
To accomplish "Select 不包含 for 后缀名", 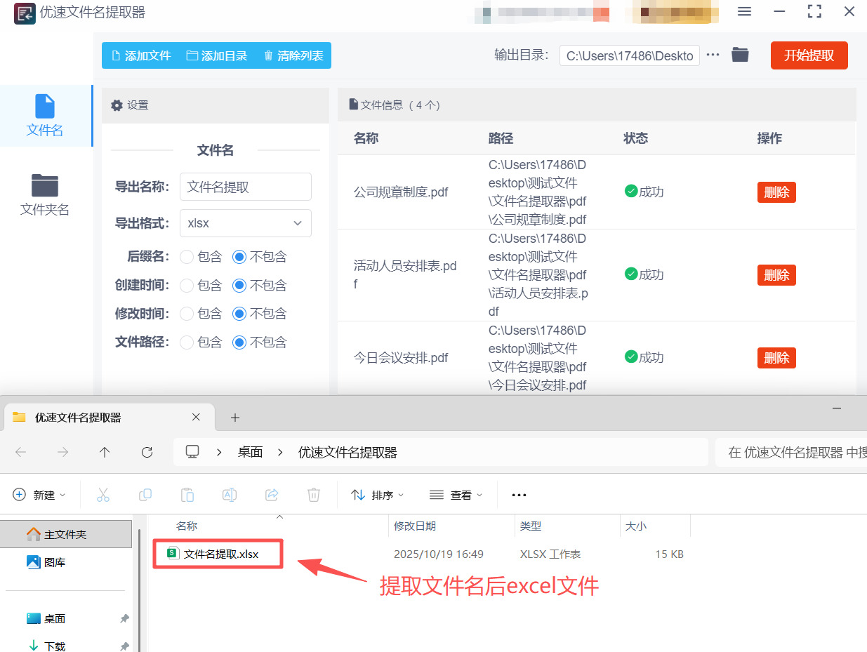I will (x=260, y=257).
